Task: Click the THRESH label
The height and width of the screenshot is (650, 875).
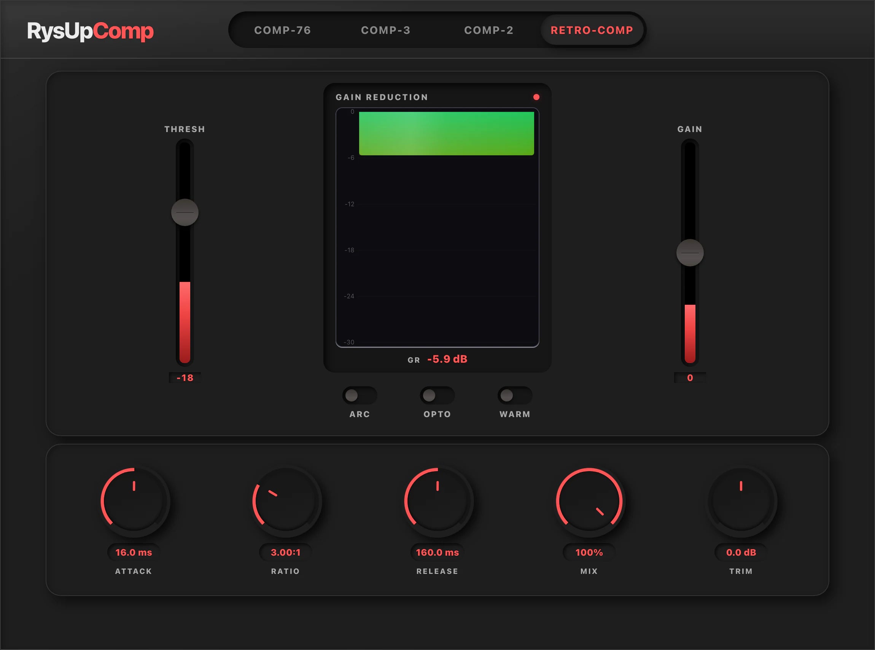Action: point(185,129)
